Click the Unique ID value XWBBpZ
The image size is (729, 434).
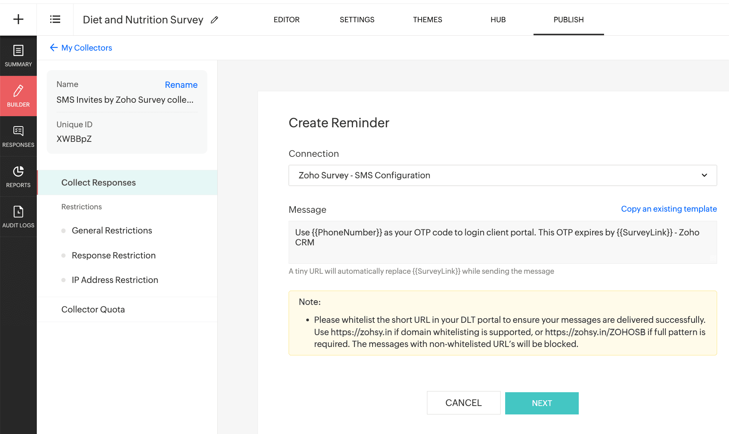(74, 139)
